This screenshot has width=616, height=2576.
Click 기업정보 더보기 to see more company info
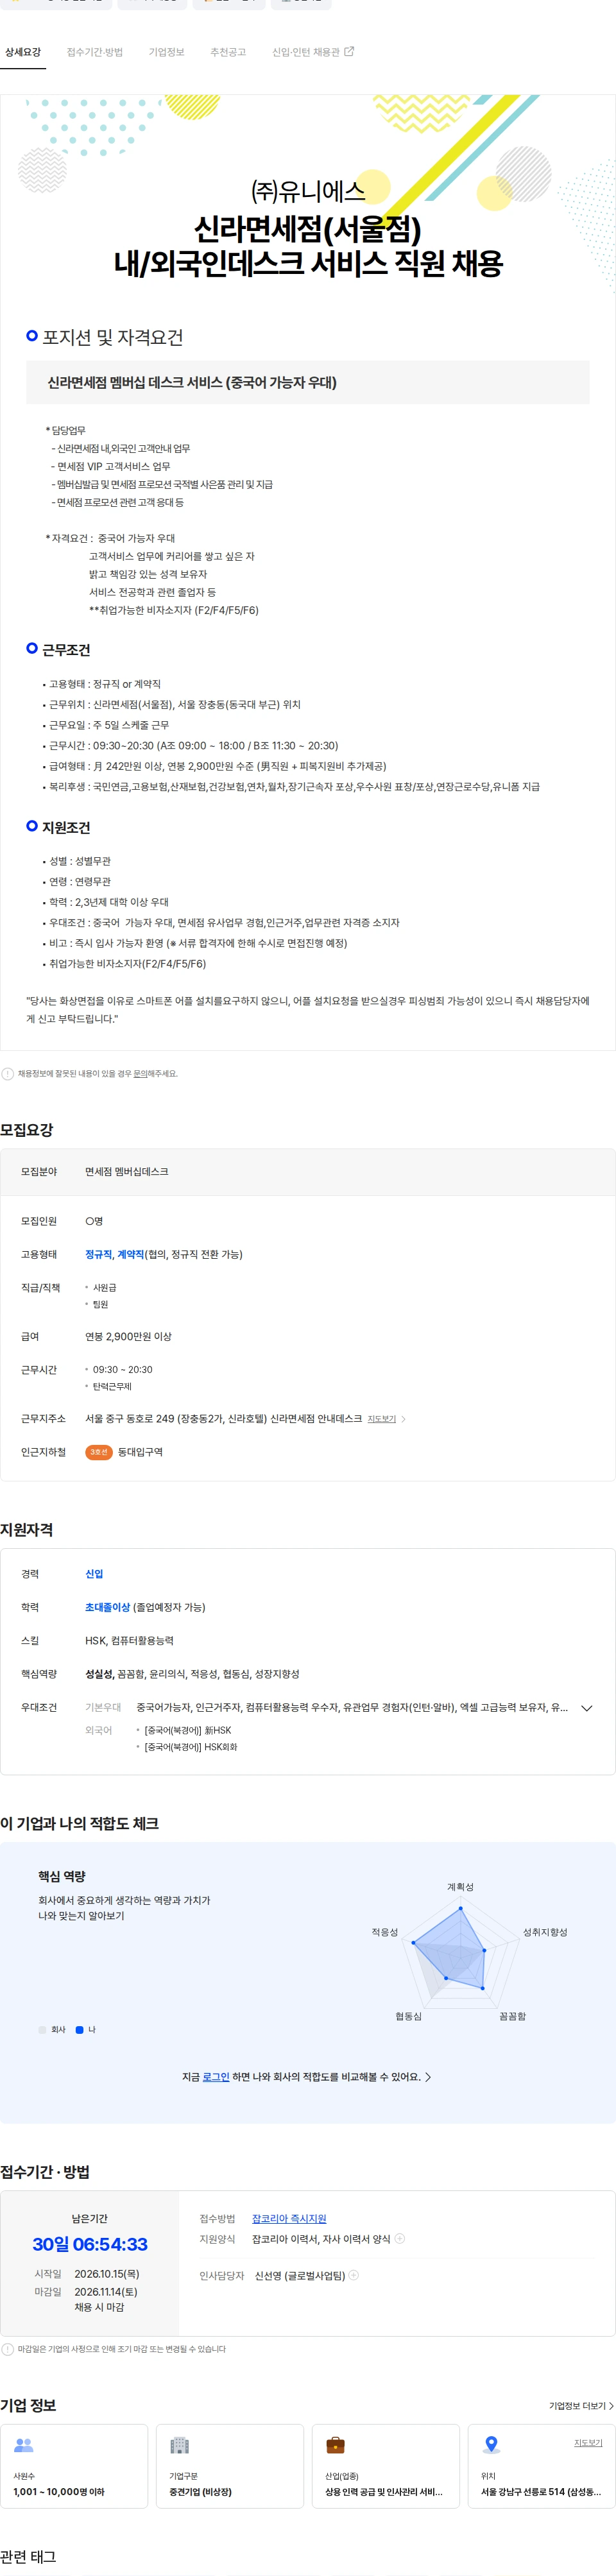pos(581,2406)
